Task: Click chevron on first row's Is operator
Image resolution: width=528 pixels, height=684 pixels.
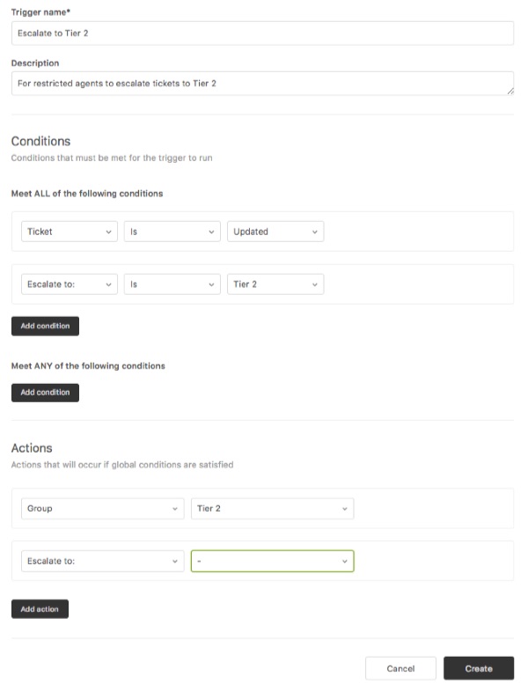Action: 212,232
